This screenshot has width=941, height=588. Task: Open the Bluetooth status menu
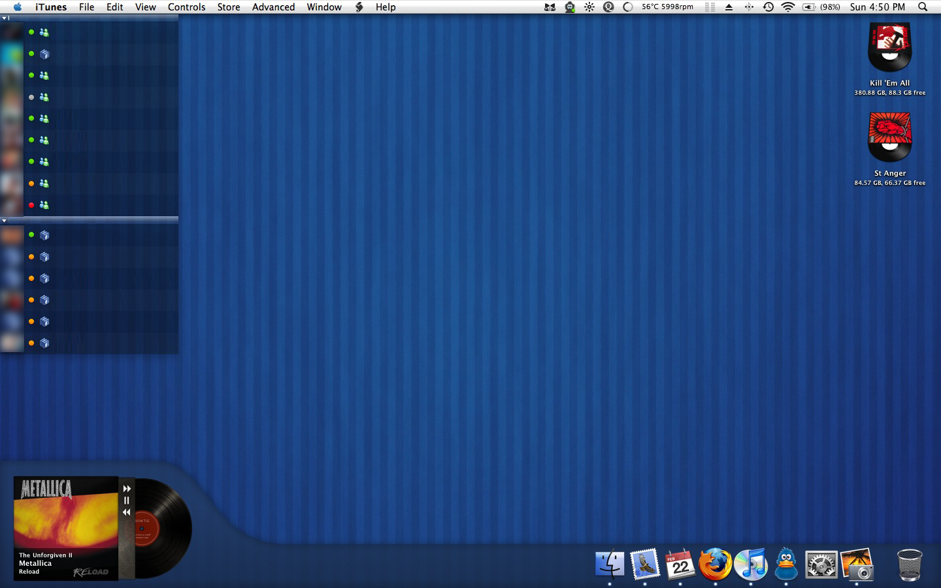(x=749, y=7)
